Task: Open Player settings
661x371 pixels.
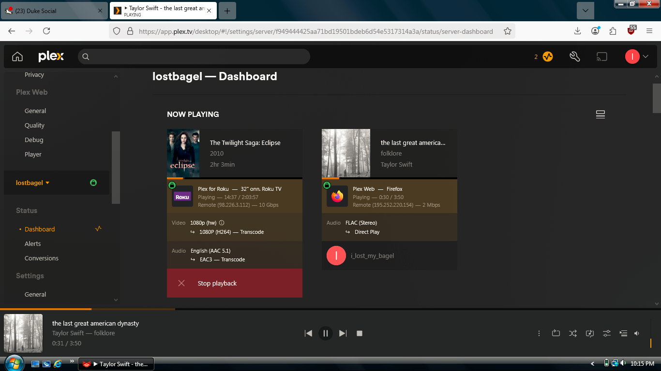Action: click(x=33, y=154)
